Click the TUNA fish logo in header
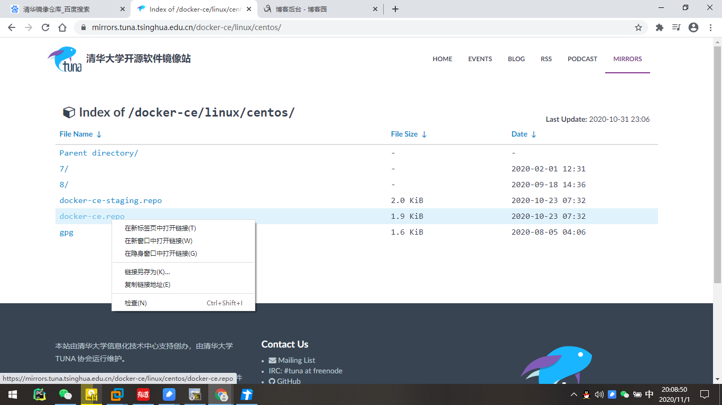This screenshot has height=405, width=722. [64, 59]
